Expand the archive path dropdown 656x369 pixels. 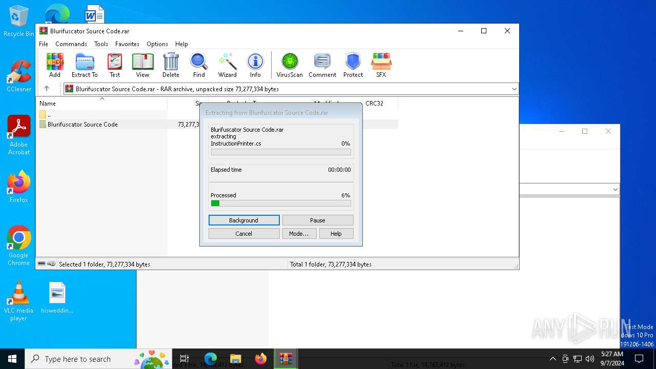[x=514, y=89]
